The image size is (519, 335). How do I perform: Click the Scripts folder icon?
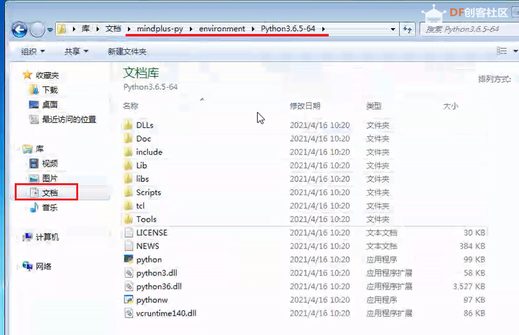[128, 192]
